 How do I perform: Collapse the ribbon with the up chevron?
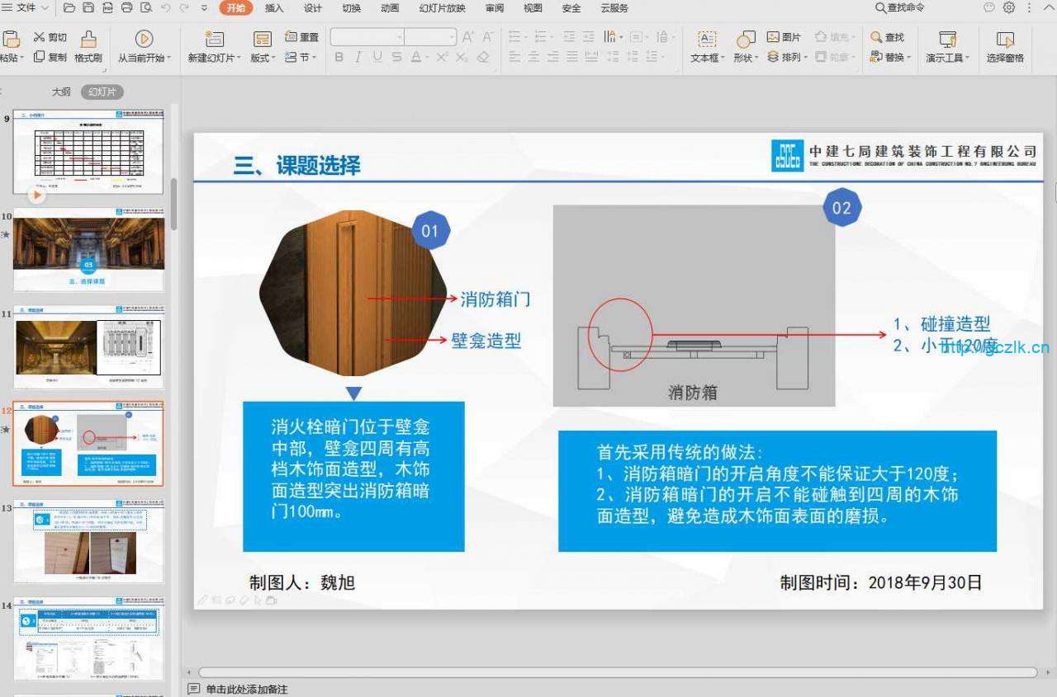tap(1049, 8)
